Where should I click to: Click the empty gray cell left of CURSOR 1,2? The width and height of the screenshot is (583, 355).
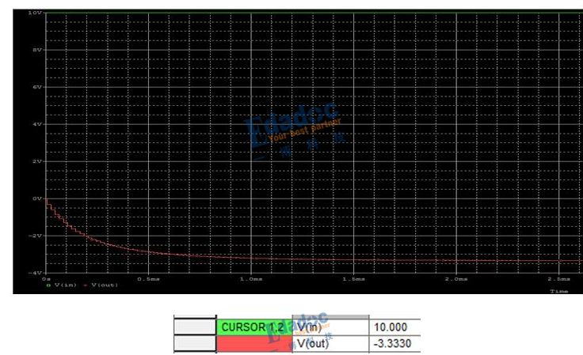tap(195, 327)
